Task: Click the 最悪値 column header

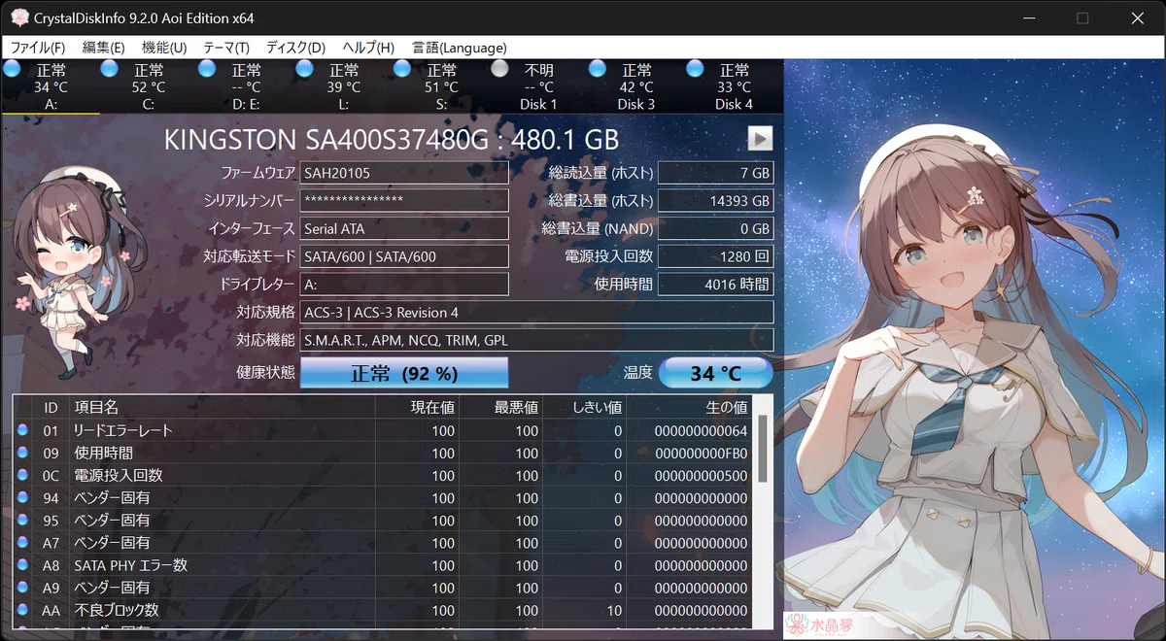Action: pyautogui.click(x=500, y=407)
